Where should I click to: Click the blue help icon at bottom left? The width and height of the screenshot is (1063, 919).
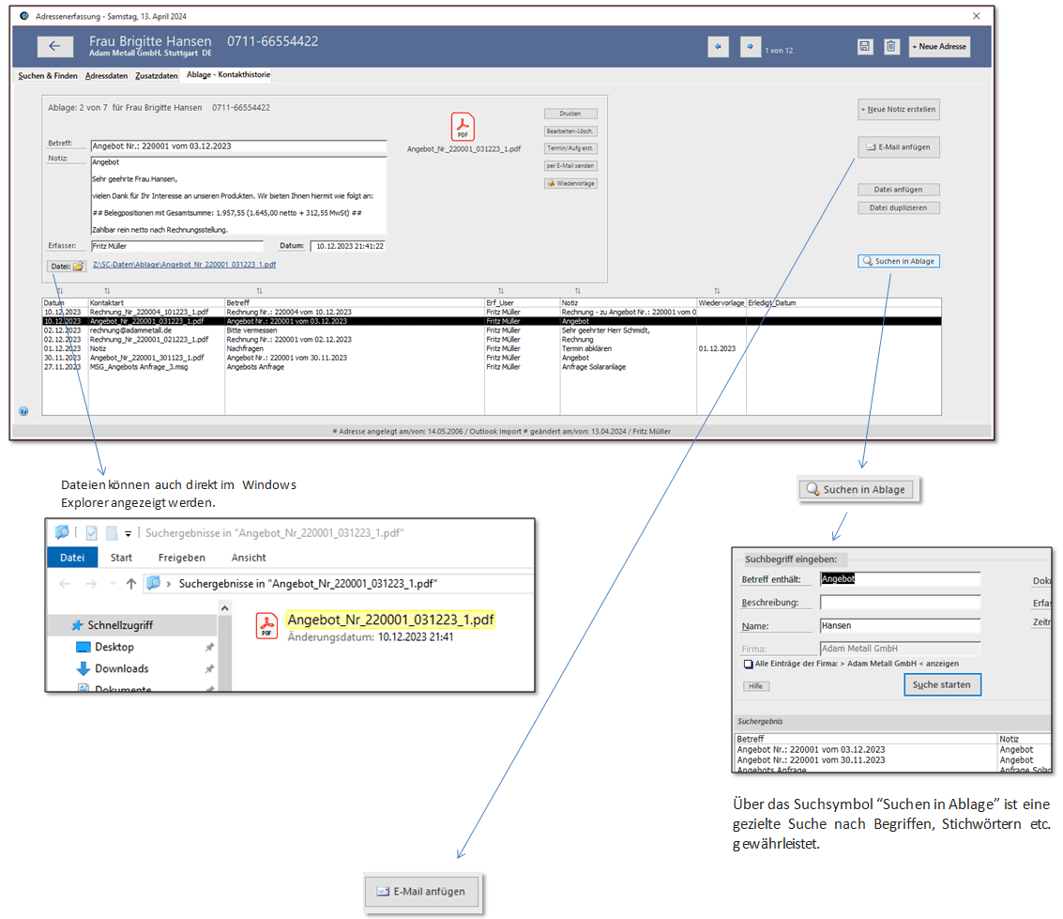23,410
